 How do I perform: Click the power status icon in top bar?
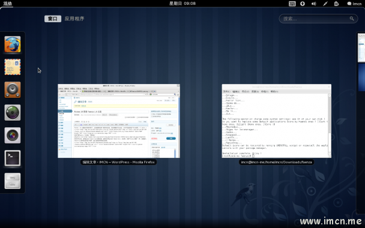click(x=336, y=4)
